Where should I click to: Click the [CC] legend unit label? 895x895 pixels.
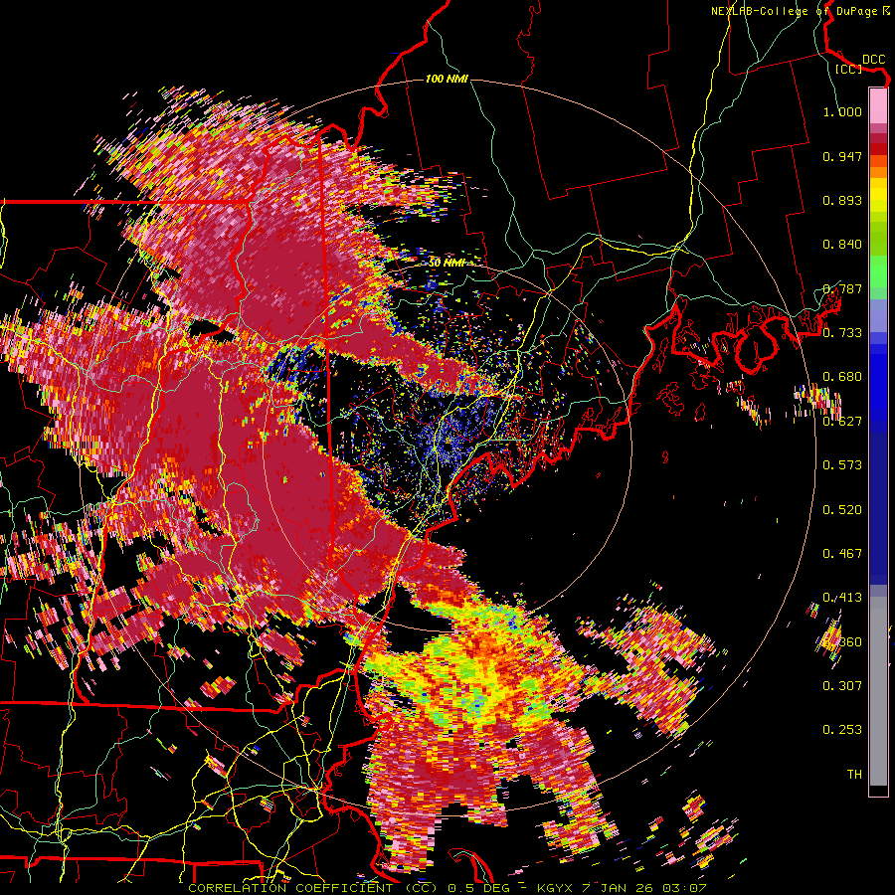(848, 70)
